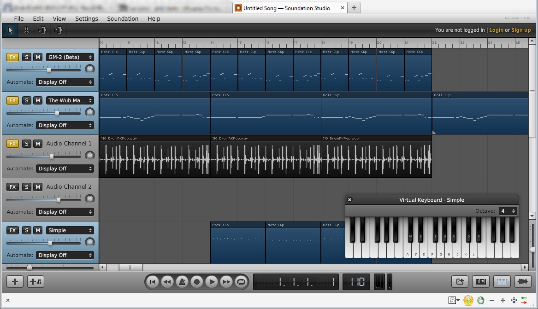This screenshot has width=538, height=309.
Task: Open Simple instrument dropdown
Action: 70,230
